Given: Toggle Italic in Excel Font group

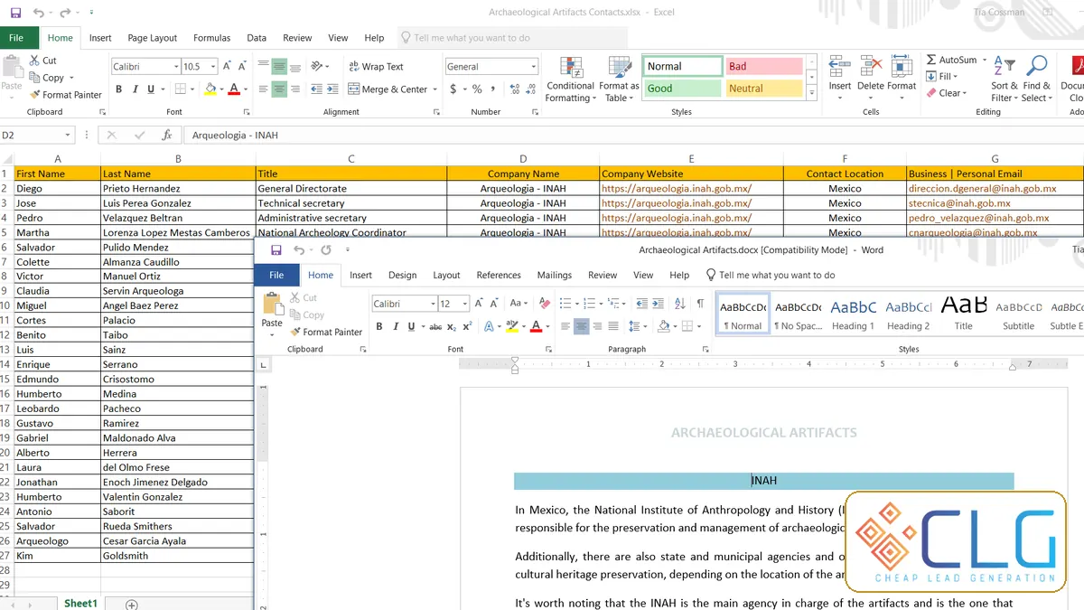Looking at the screenshot, I should (134, 89).
